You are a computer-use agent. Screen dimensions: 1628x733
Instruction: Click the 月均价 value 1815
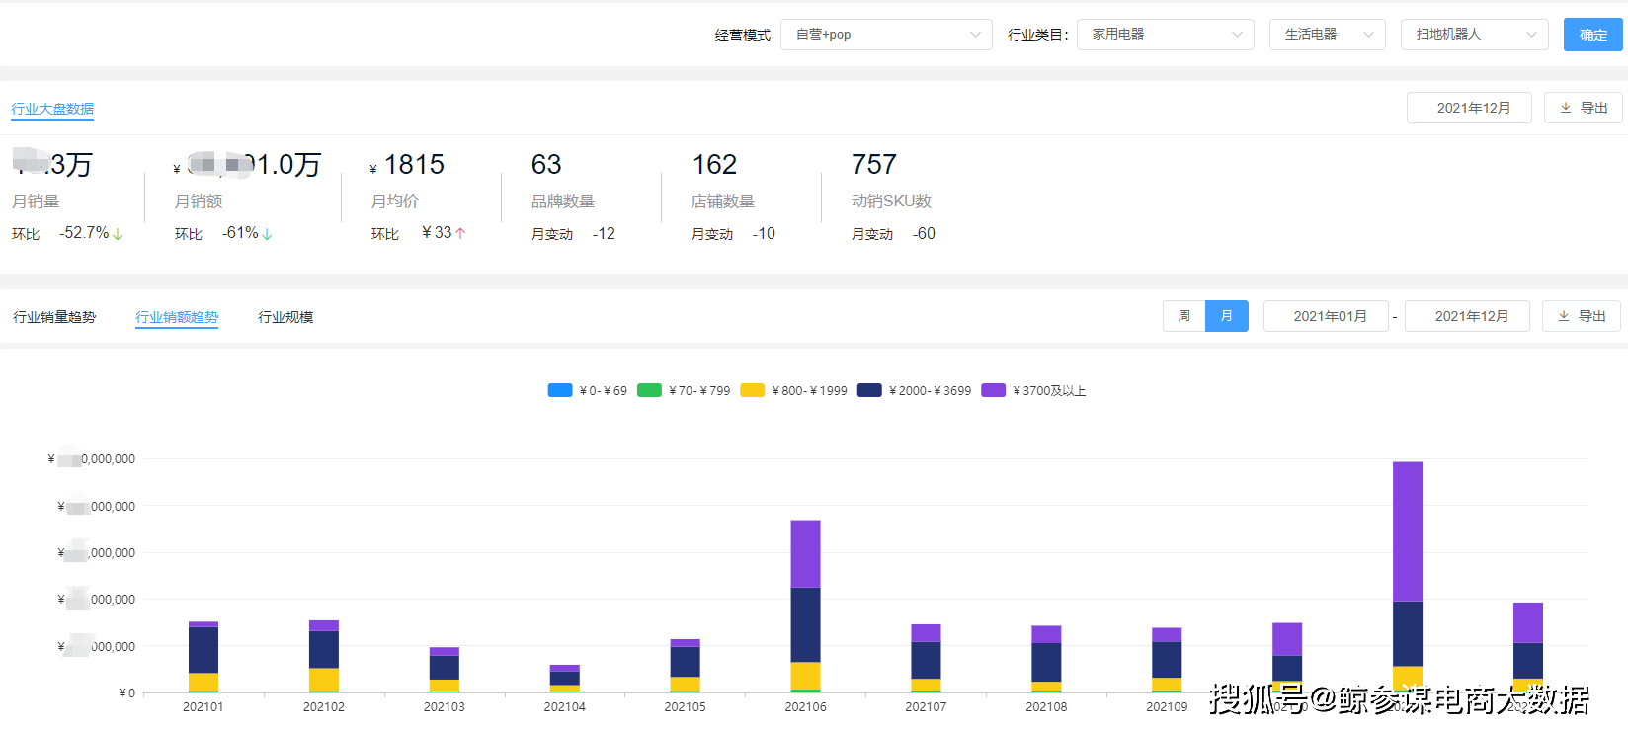point(414,164)
